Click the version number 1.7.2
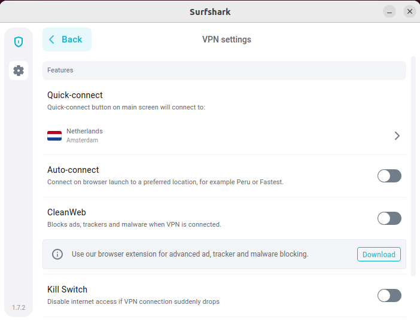Image resolution: width=420 pixels, height=320 pixels. coord(19,307)
